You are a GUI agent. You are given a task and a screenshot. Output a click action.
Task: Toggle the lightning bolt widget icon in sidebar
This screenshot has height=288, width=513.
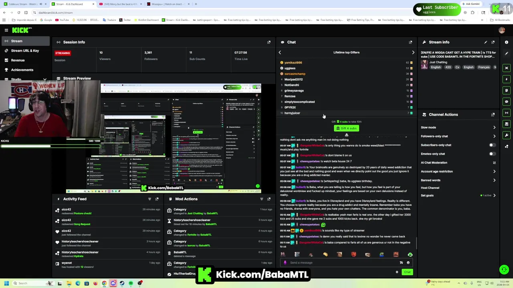(507, 79)
